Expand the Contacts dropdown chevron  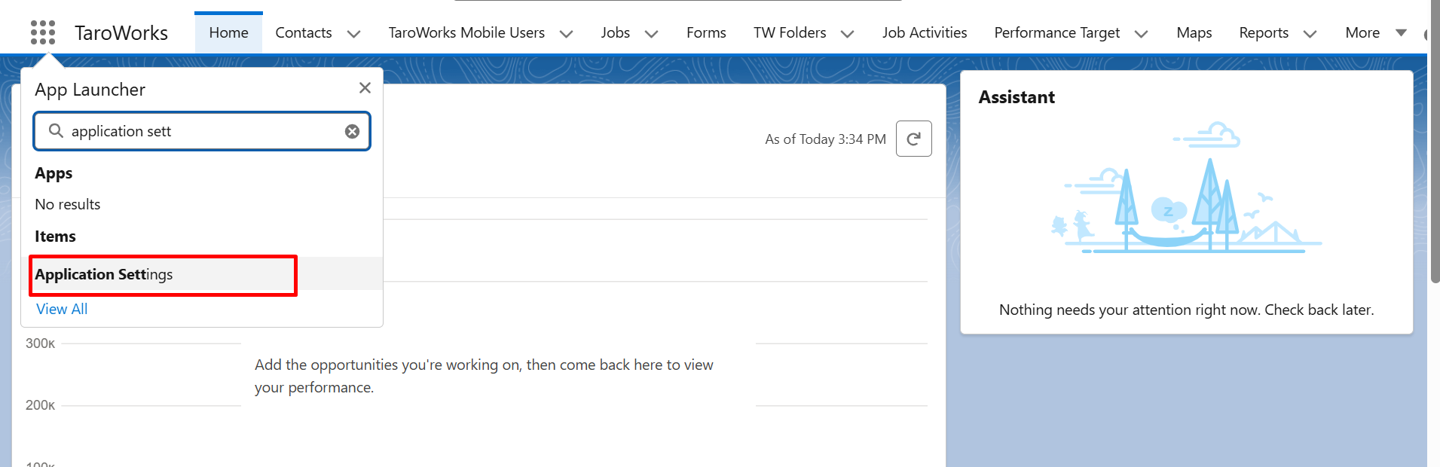[x=353, y=34]
